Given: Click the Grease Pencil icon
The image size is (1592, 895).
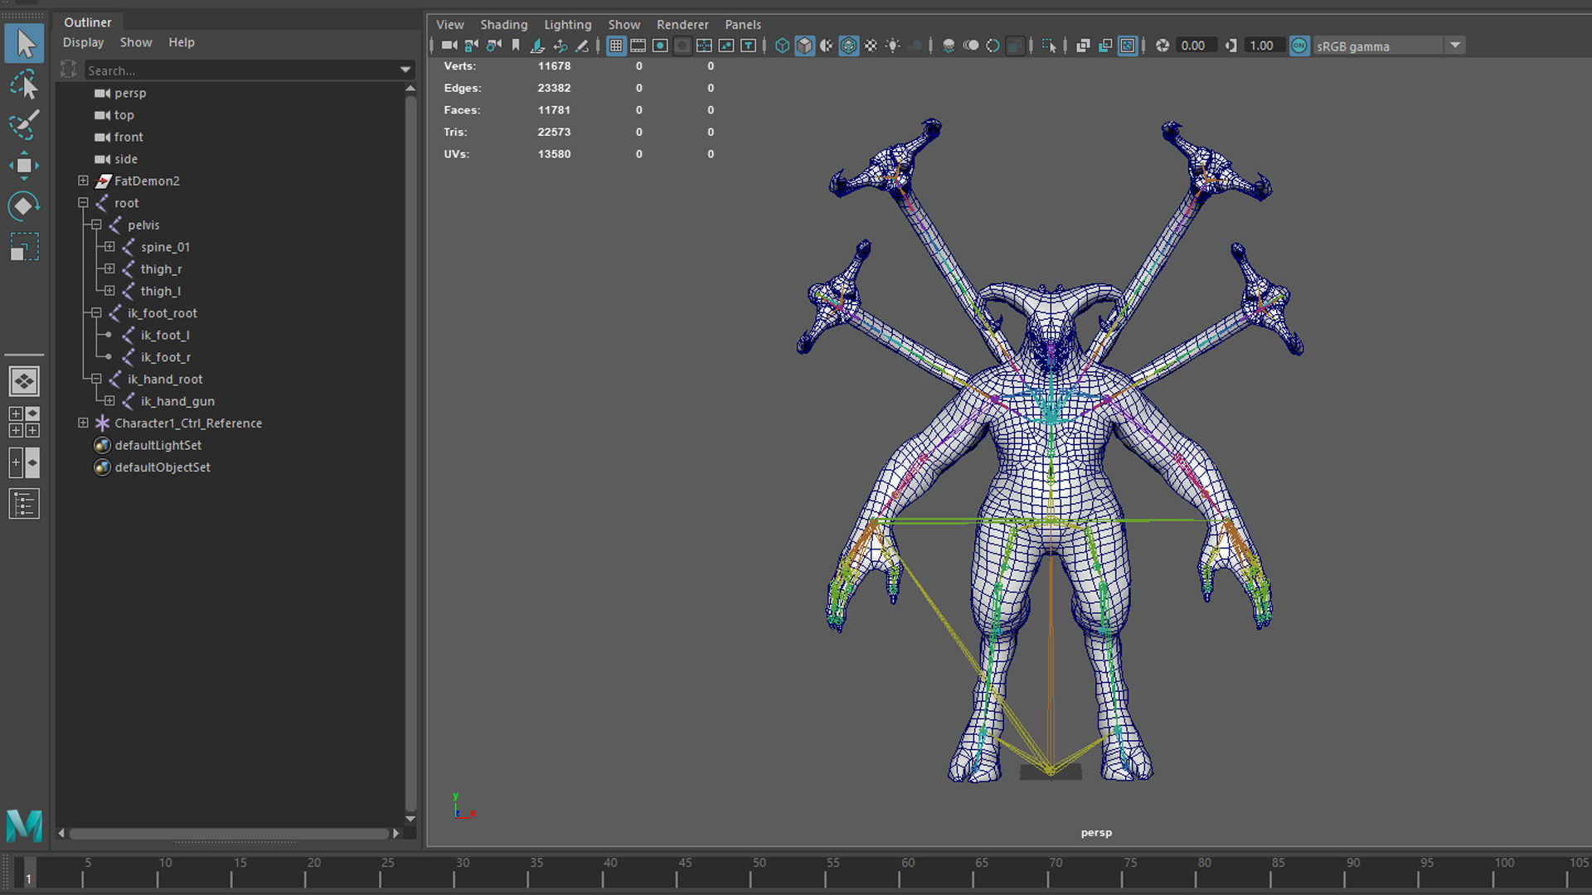Looking at the screenshot, I should (582, 46).
